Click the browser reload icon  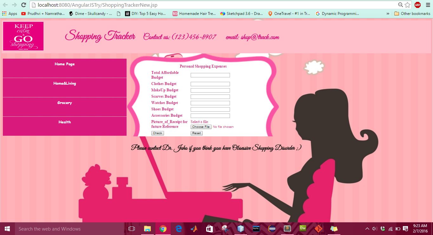23,5
